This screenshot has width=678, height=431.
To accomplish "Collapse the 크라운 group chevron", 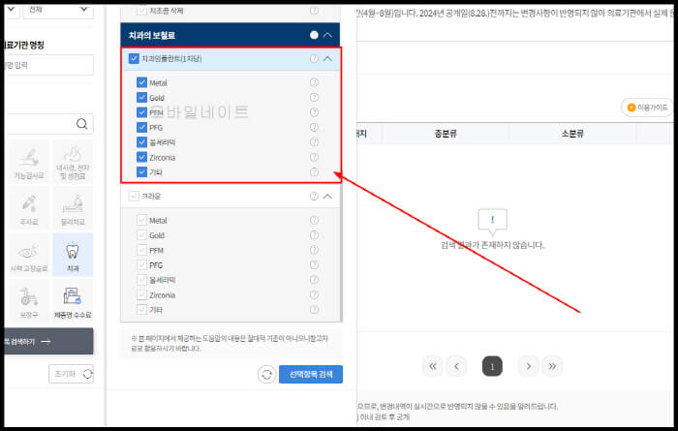I will click(x=327, y=197).
